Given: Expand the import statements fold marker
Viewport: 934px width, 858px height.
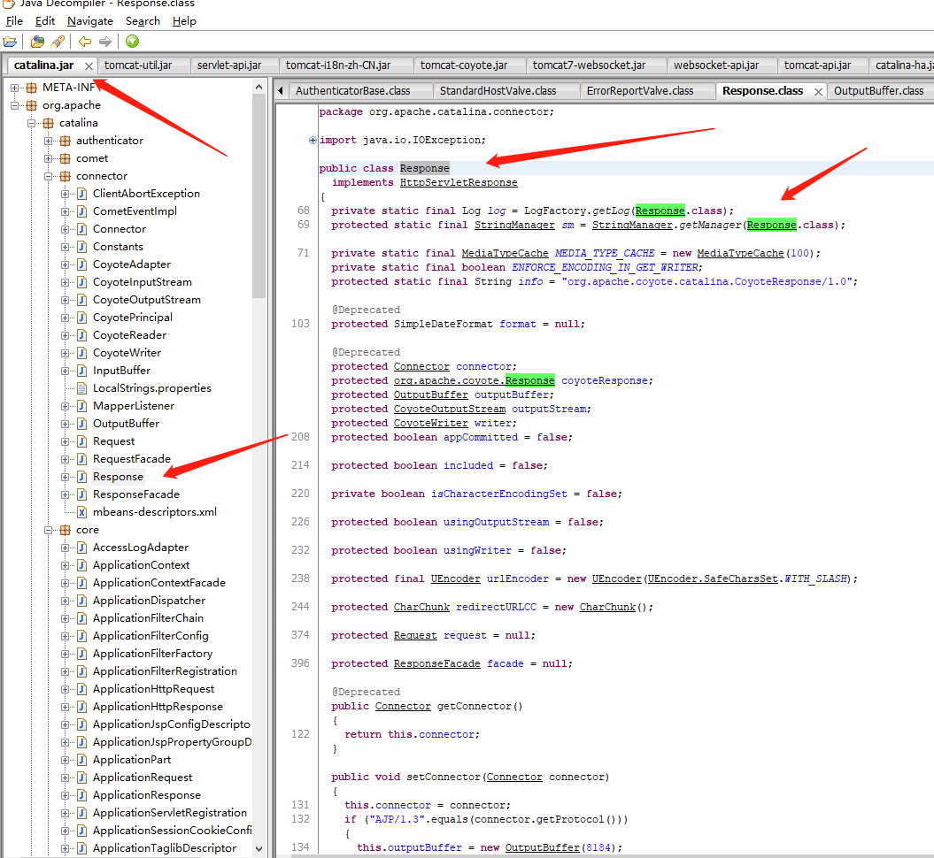Looking at the screenshot, I should click(x=313, y=141).
